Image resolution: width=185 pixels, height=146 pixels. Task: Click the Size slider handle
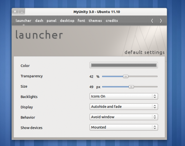point(131,87)
